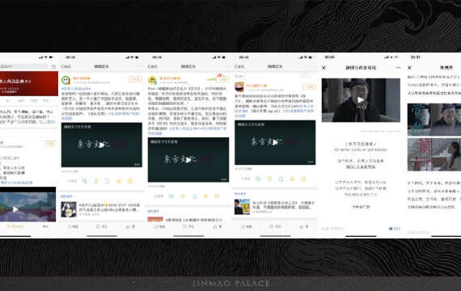Like the cartoon-avatar Weibo post
This screenshot has height=291, width=461.
(304, 226)
